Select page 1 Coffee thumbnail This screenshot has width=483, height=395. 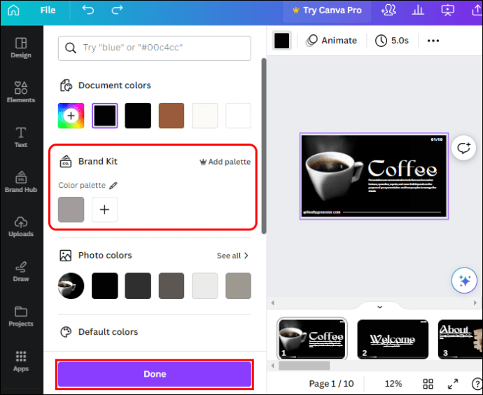pyautogui.click(x=312, y=339)
